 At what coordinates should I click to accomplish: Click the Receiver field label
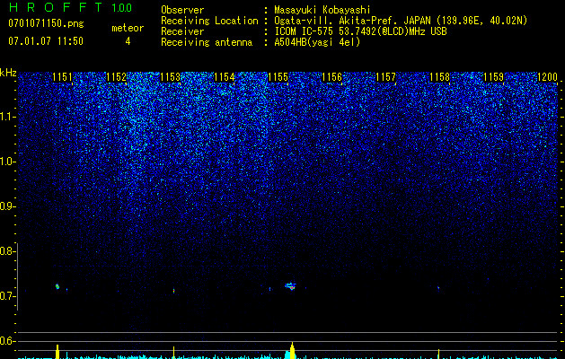(182, 31)
